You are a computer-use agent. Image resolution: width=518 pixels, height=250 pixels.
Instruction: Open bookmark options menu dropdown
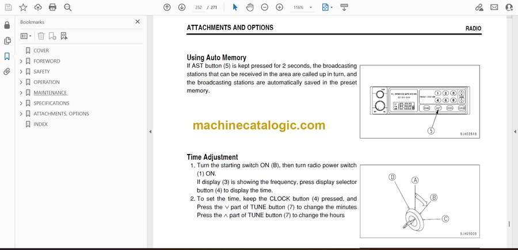coord(26,36)
